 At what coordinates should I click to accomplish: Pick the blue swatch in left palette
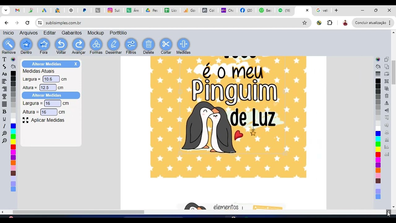click(13, 126)
